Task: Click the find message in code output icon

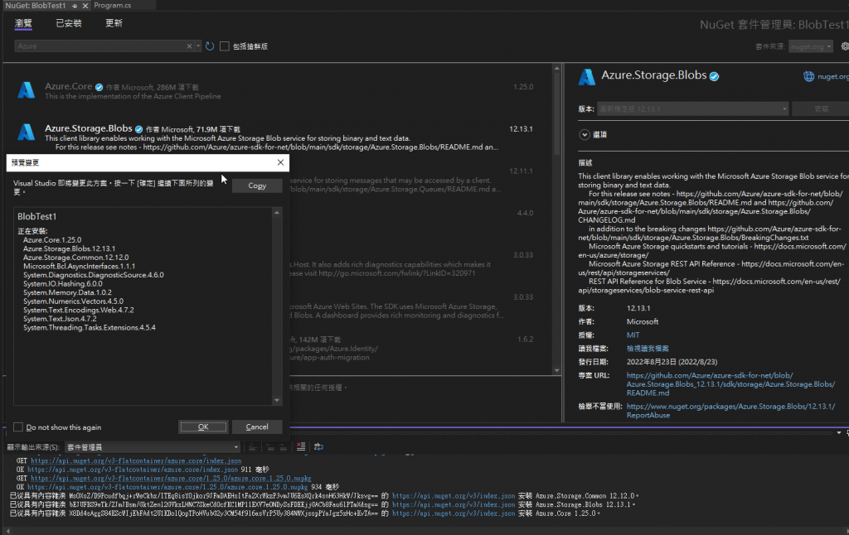Action: coord(253,447)
